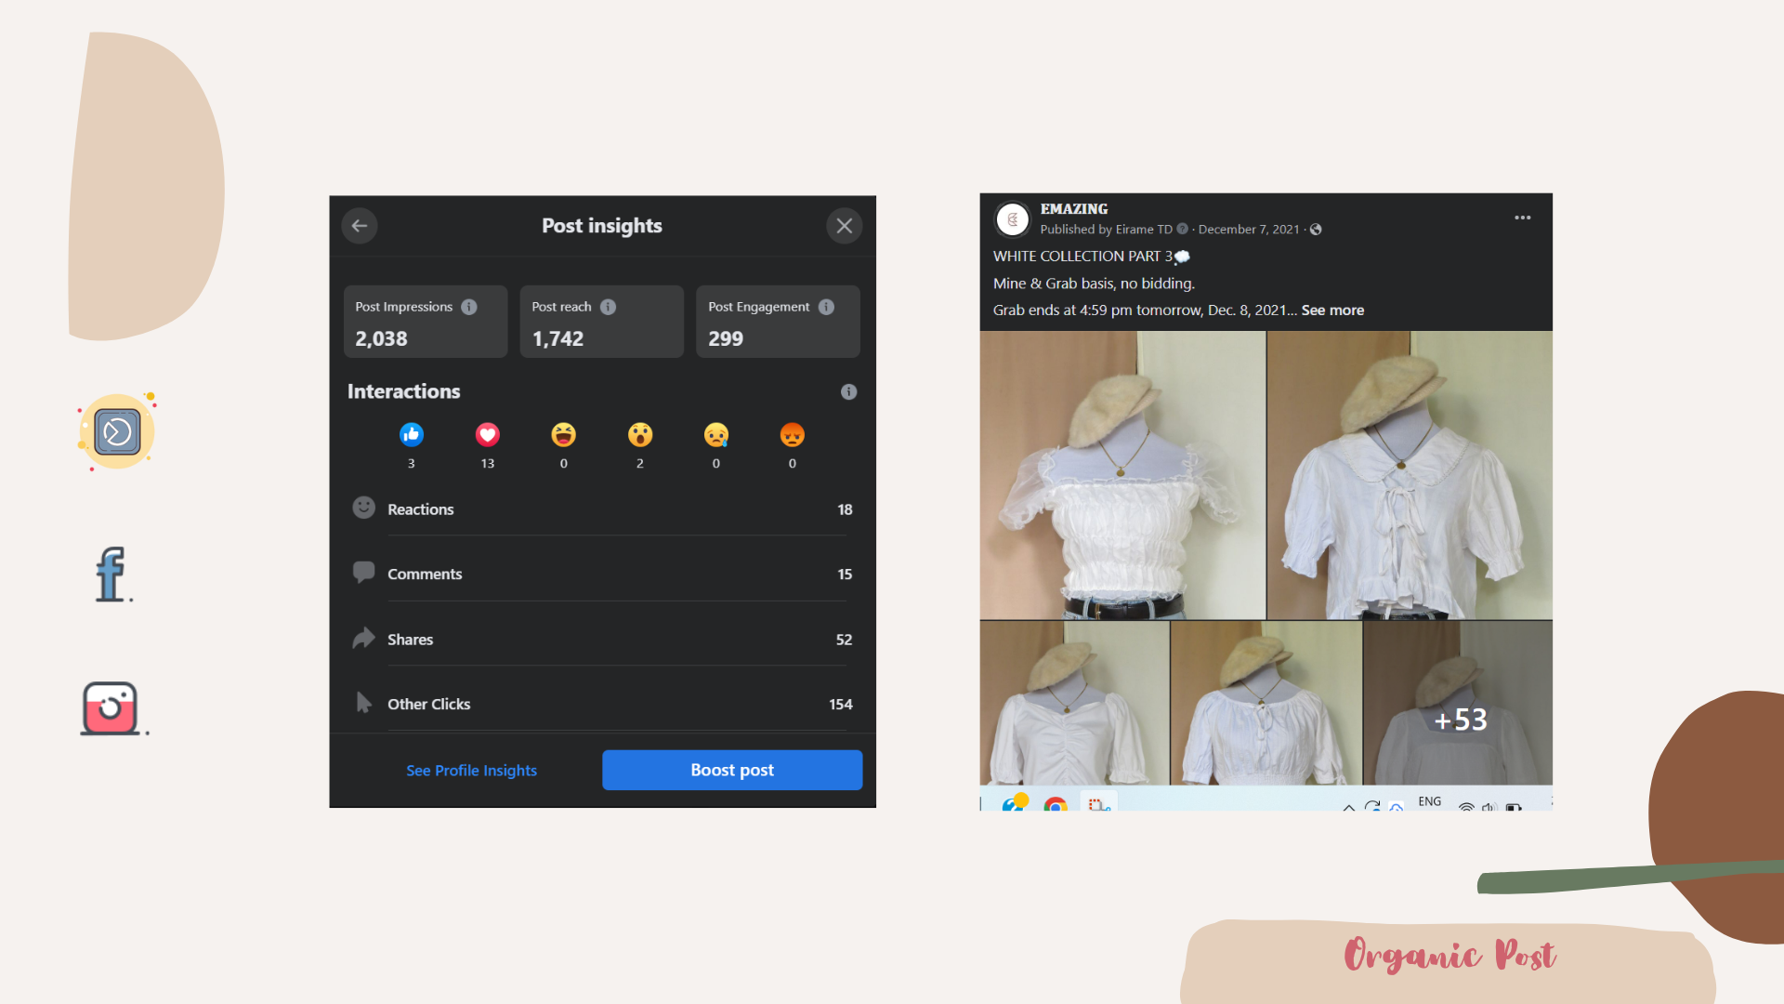Click the Sad reaction icon
1784x1004 pixels.
coord(716,434)
